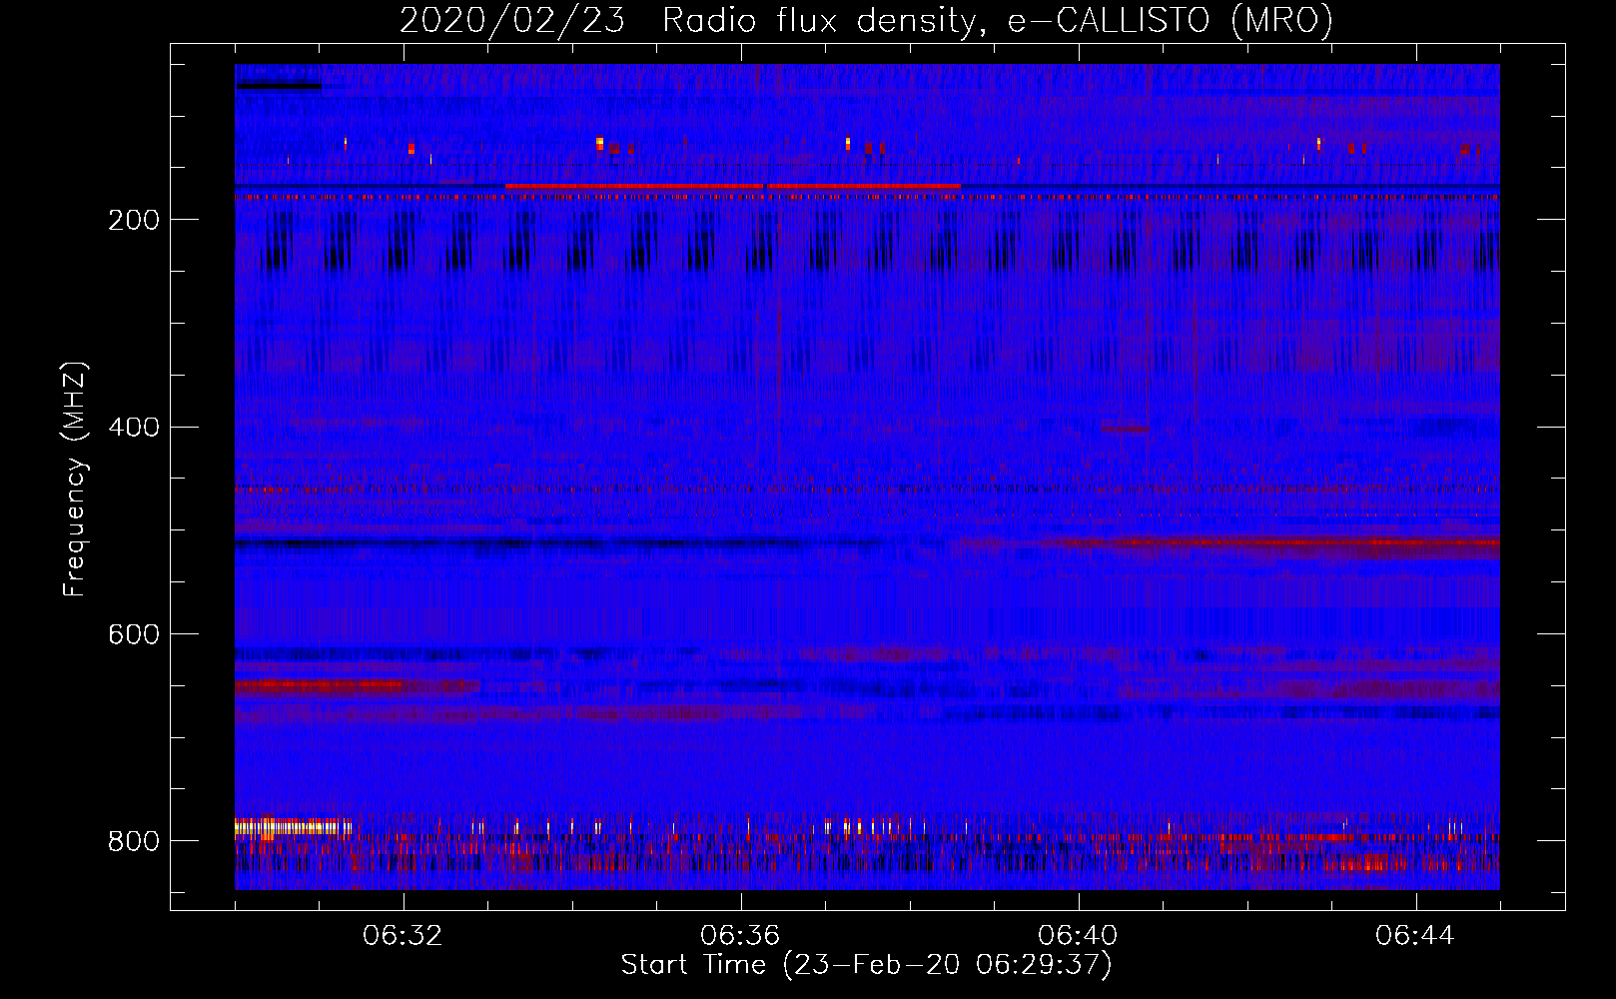Select the 06:32 time tick label
This screenshot has height=999, width=1616.
[403, 936]
